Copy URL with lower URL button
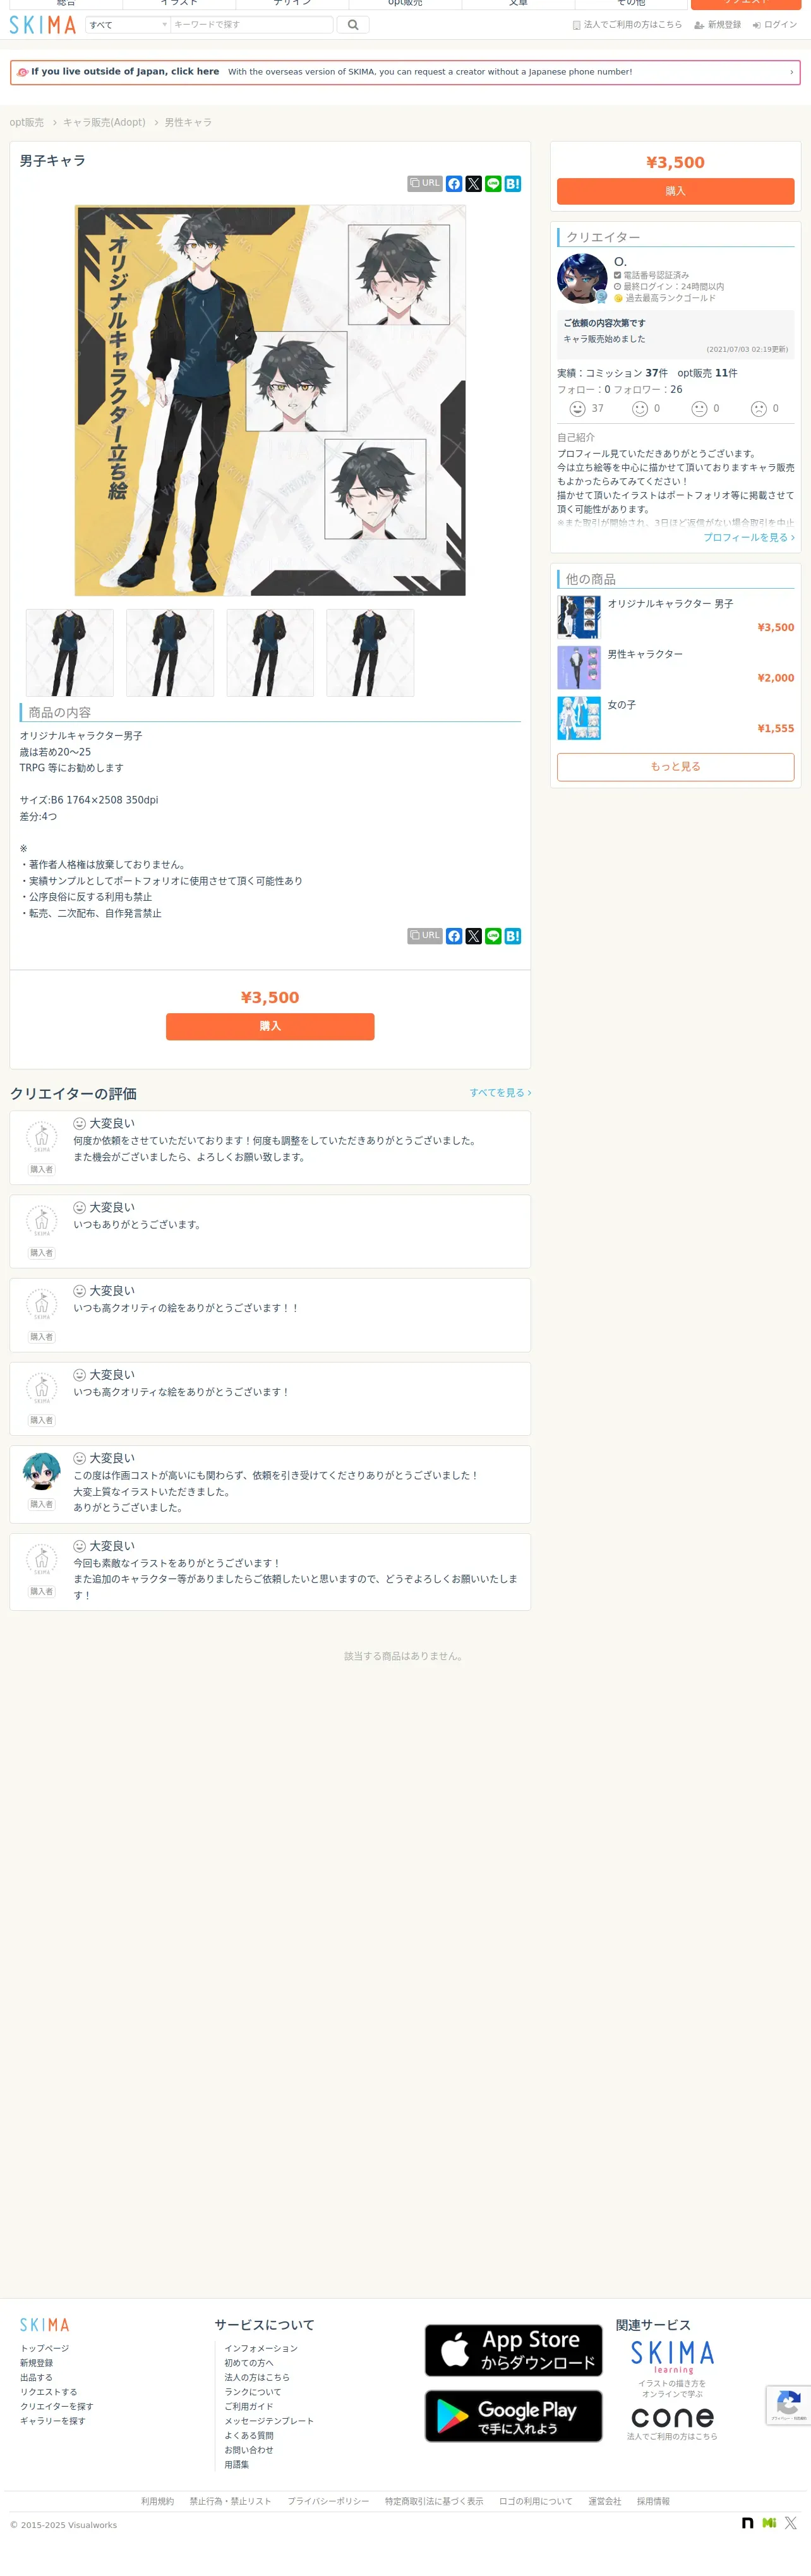 click(x=425, y=936)
